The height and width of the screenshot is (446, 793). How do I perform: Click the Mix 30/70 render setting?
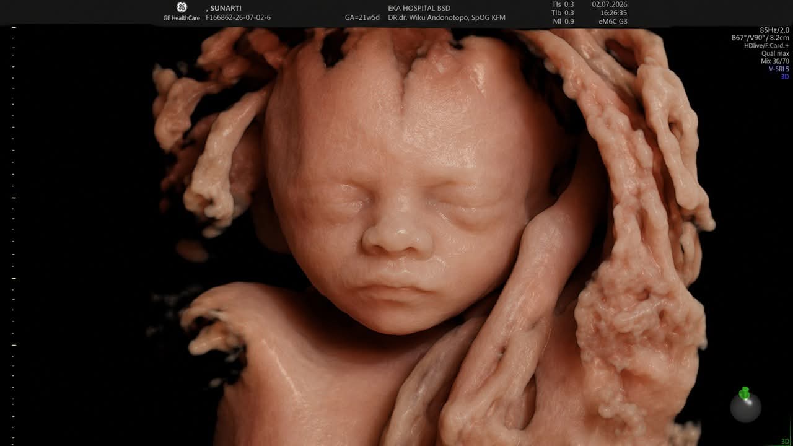[x=775, y=61]
